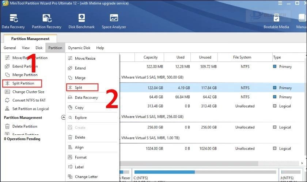Click Explore magnifier icon in dropdown

click(70, 118)
